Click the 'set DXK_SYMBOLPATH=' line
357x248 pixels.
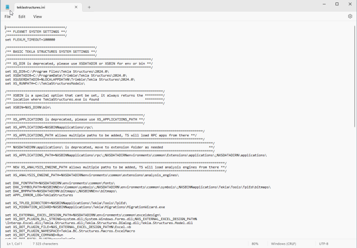pos(138,187)
